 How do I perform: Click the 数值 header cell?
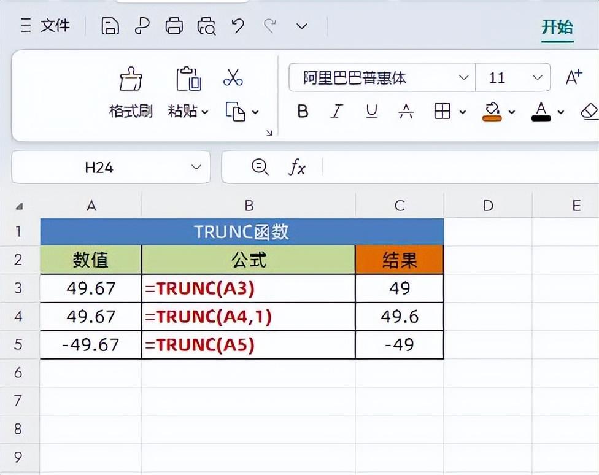click(91, 260)
